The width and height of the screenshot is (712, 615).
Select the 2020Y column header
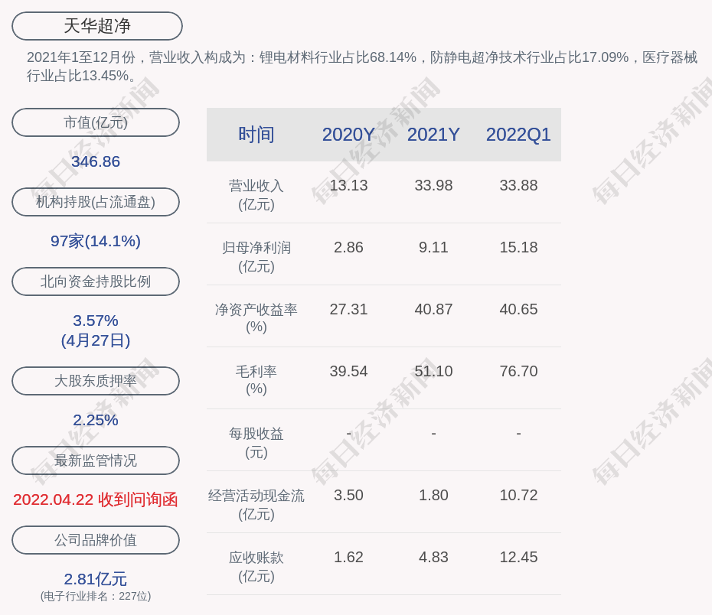click(349, 135)
